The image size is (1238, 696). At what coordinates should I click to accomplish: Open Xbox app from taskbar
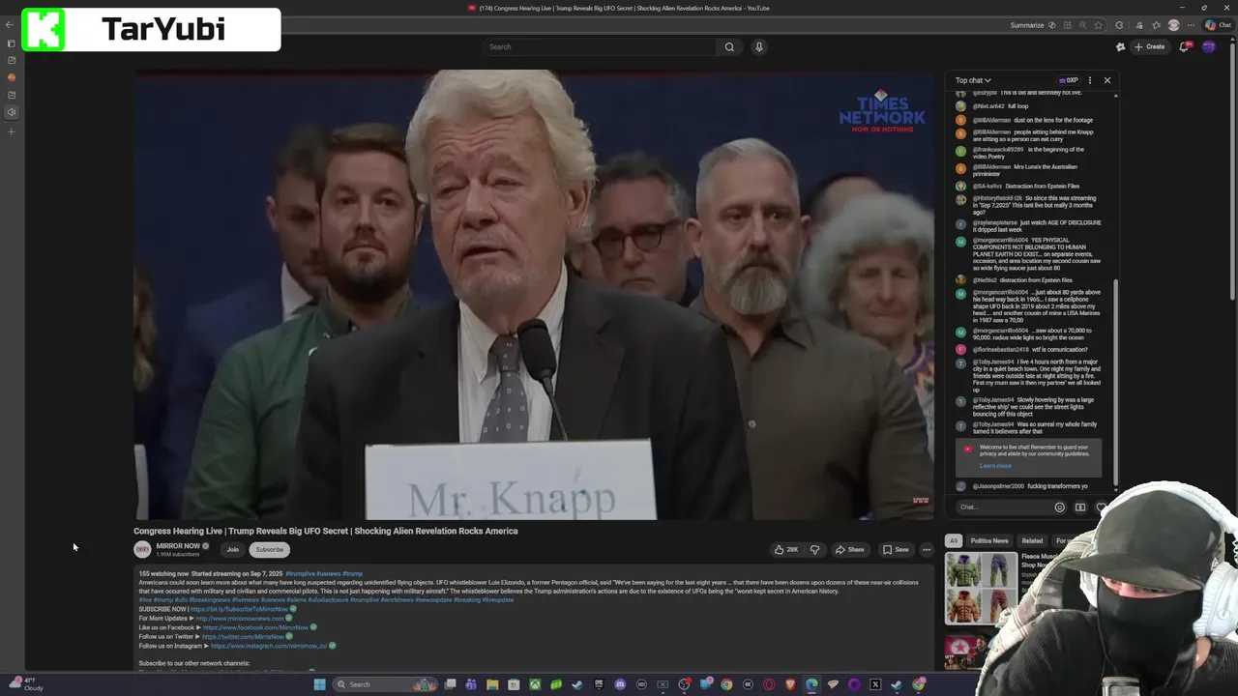[x=535, y=684]
